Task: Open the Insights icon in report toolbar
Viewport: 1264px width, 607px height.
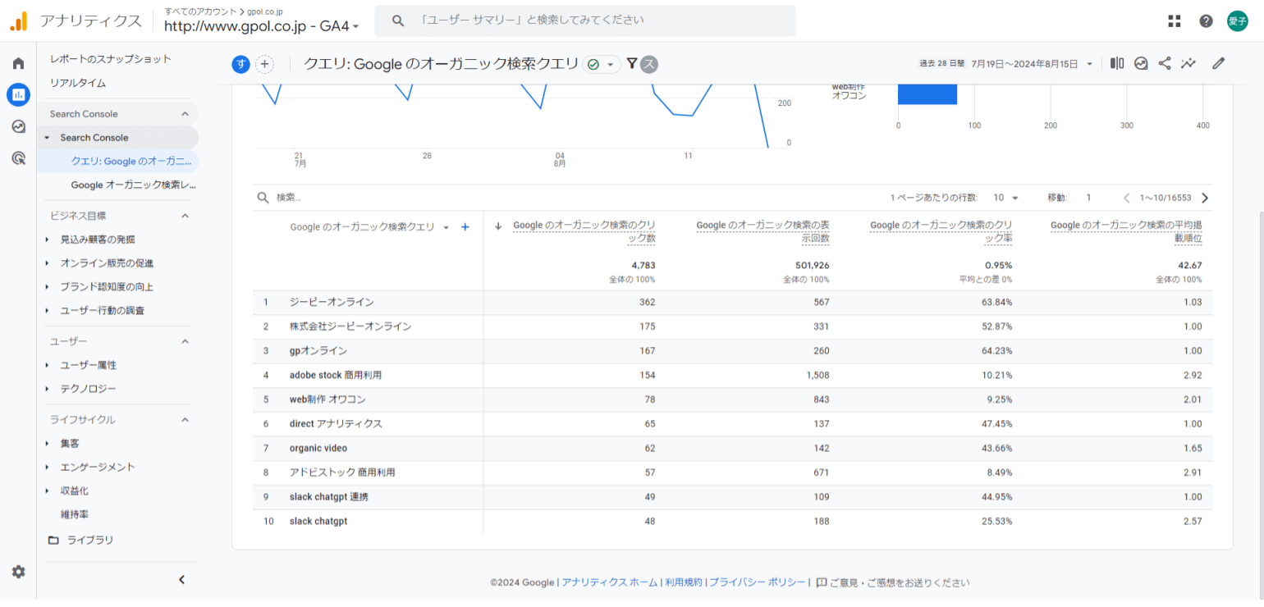Action: pyautogui.click(x=1141, y=63)
